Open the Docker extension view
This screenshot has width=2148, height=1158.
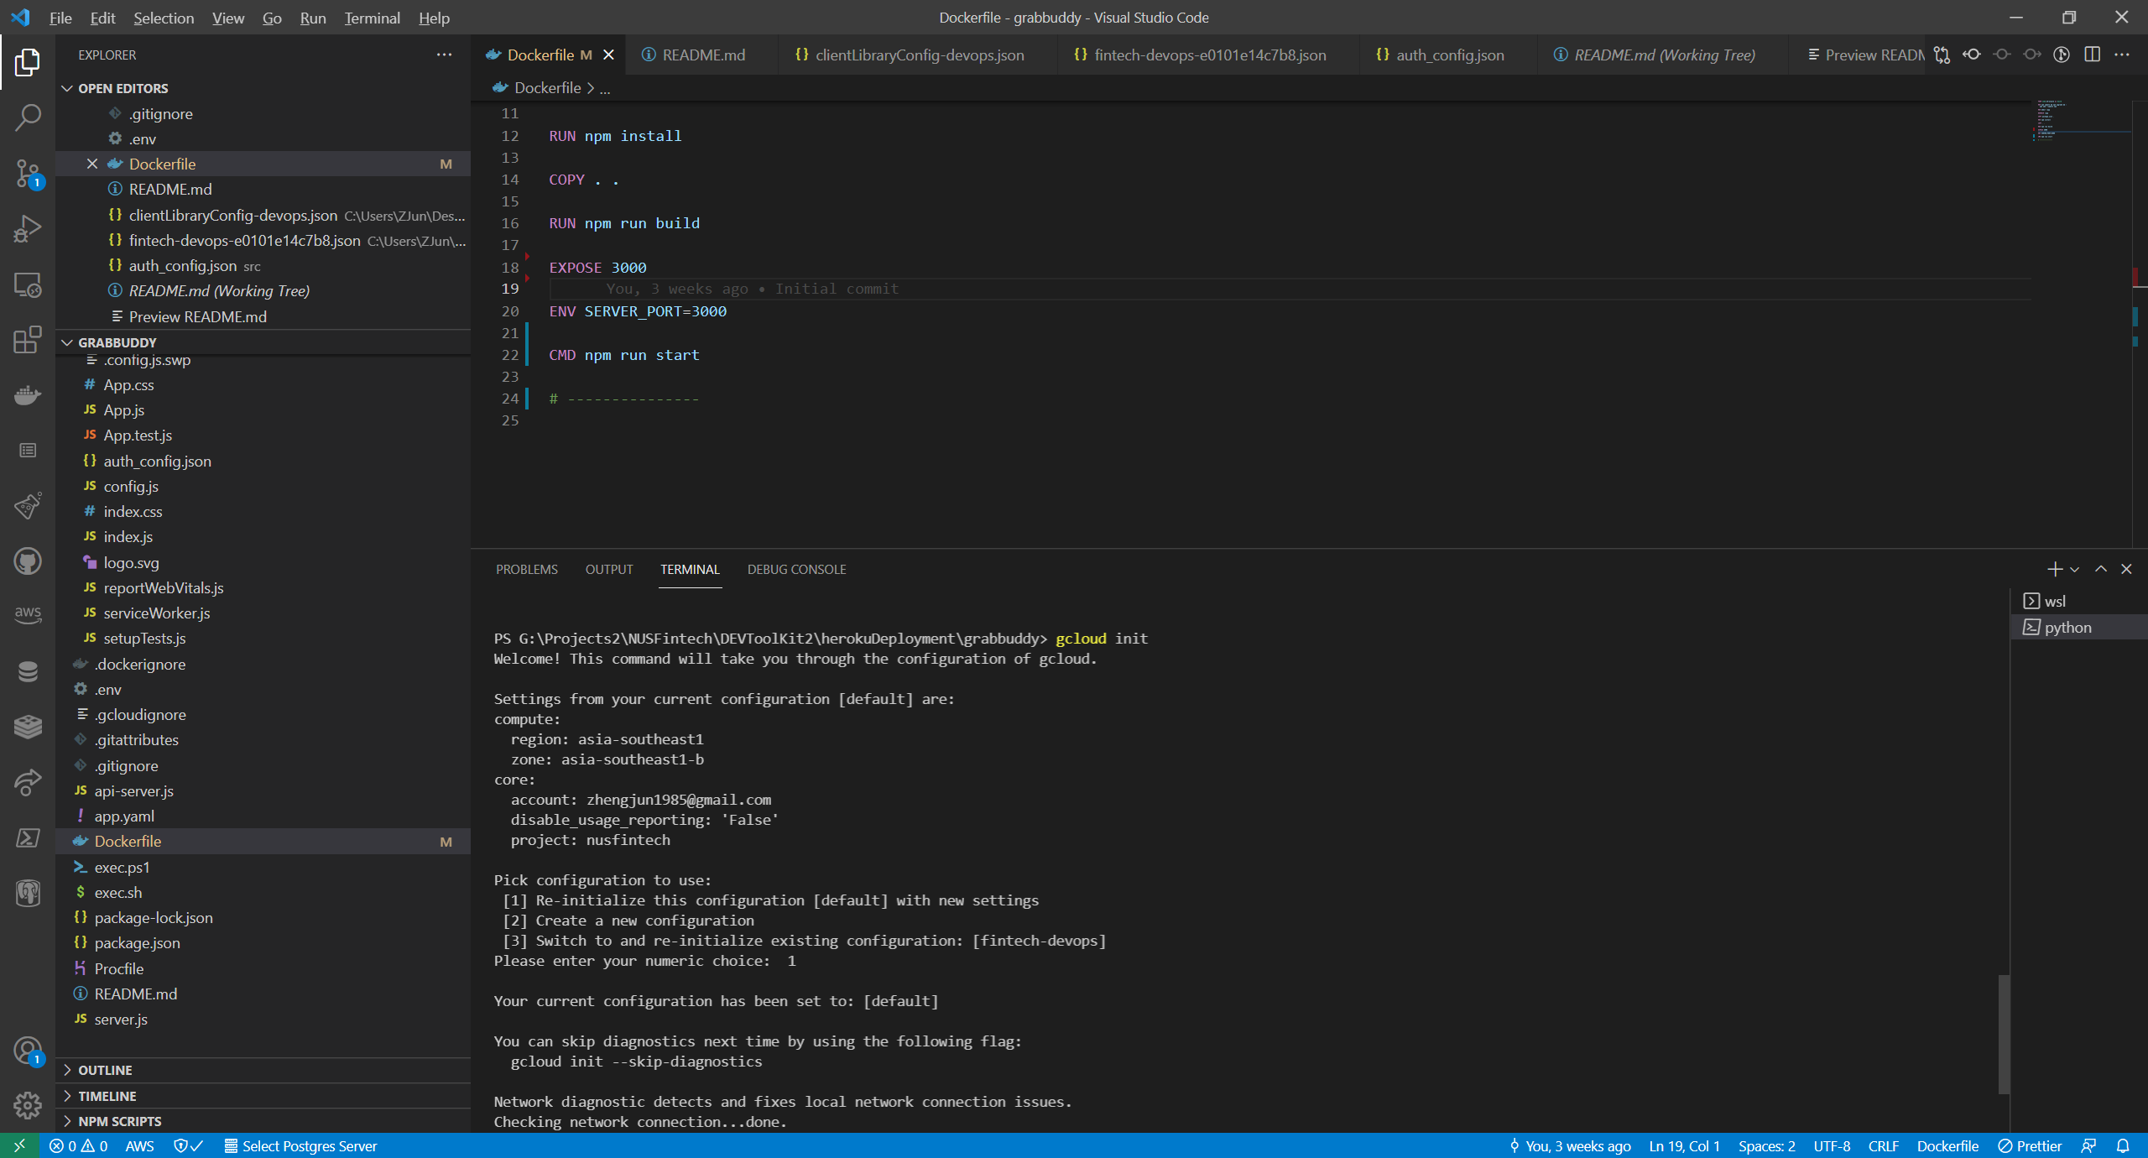(28, 394)
